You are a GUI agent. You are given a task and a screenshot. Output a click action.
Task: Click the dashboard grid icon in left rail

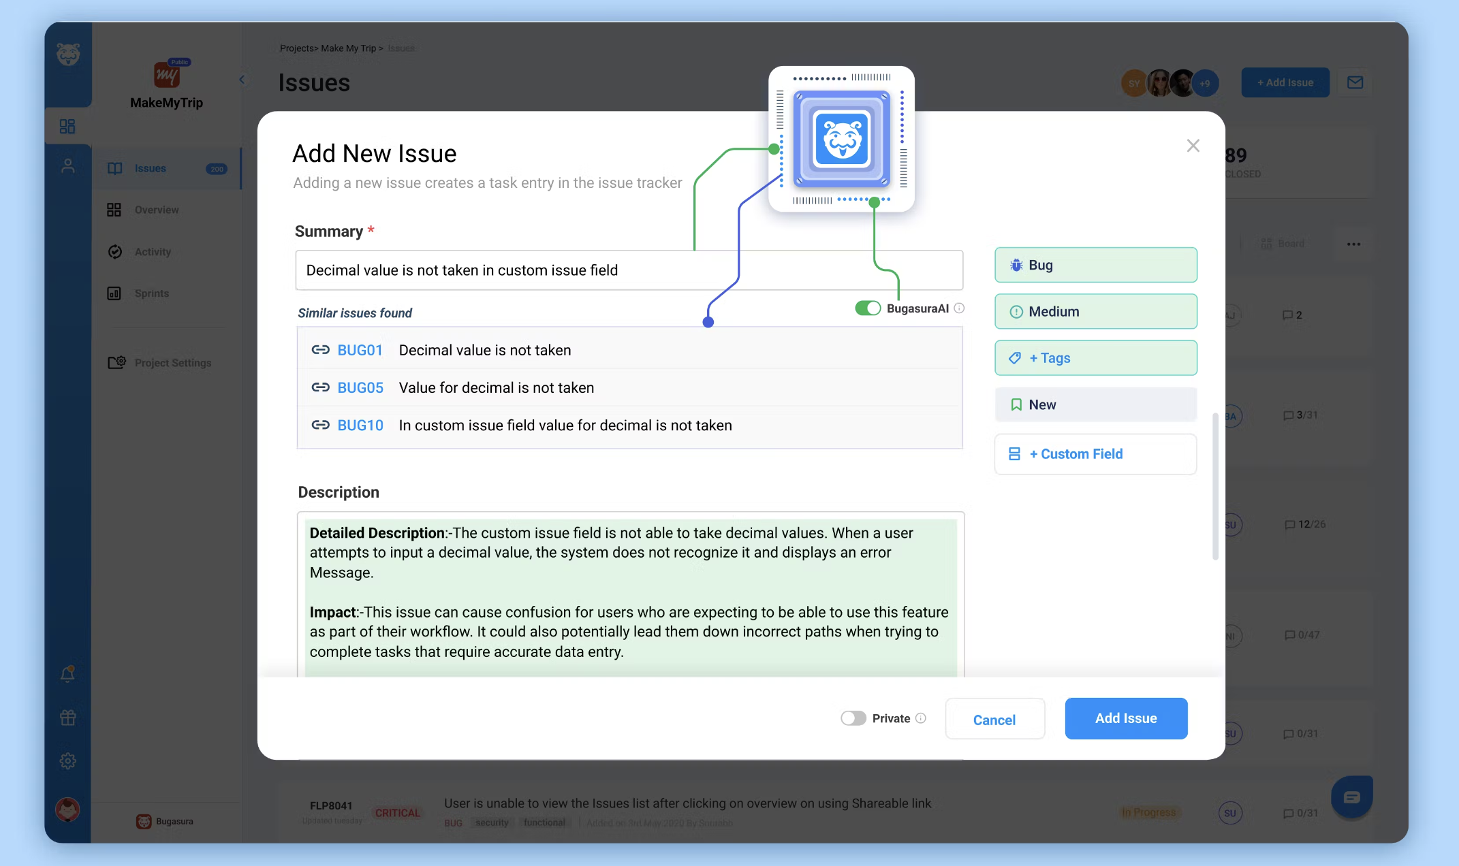point(67,127)
